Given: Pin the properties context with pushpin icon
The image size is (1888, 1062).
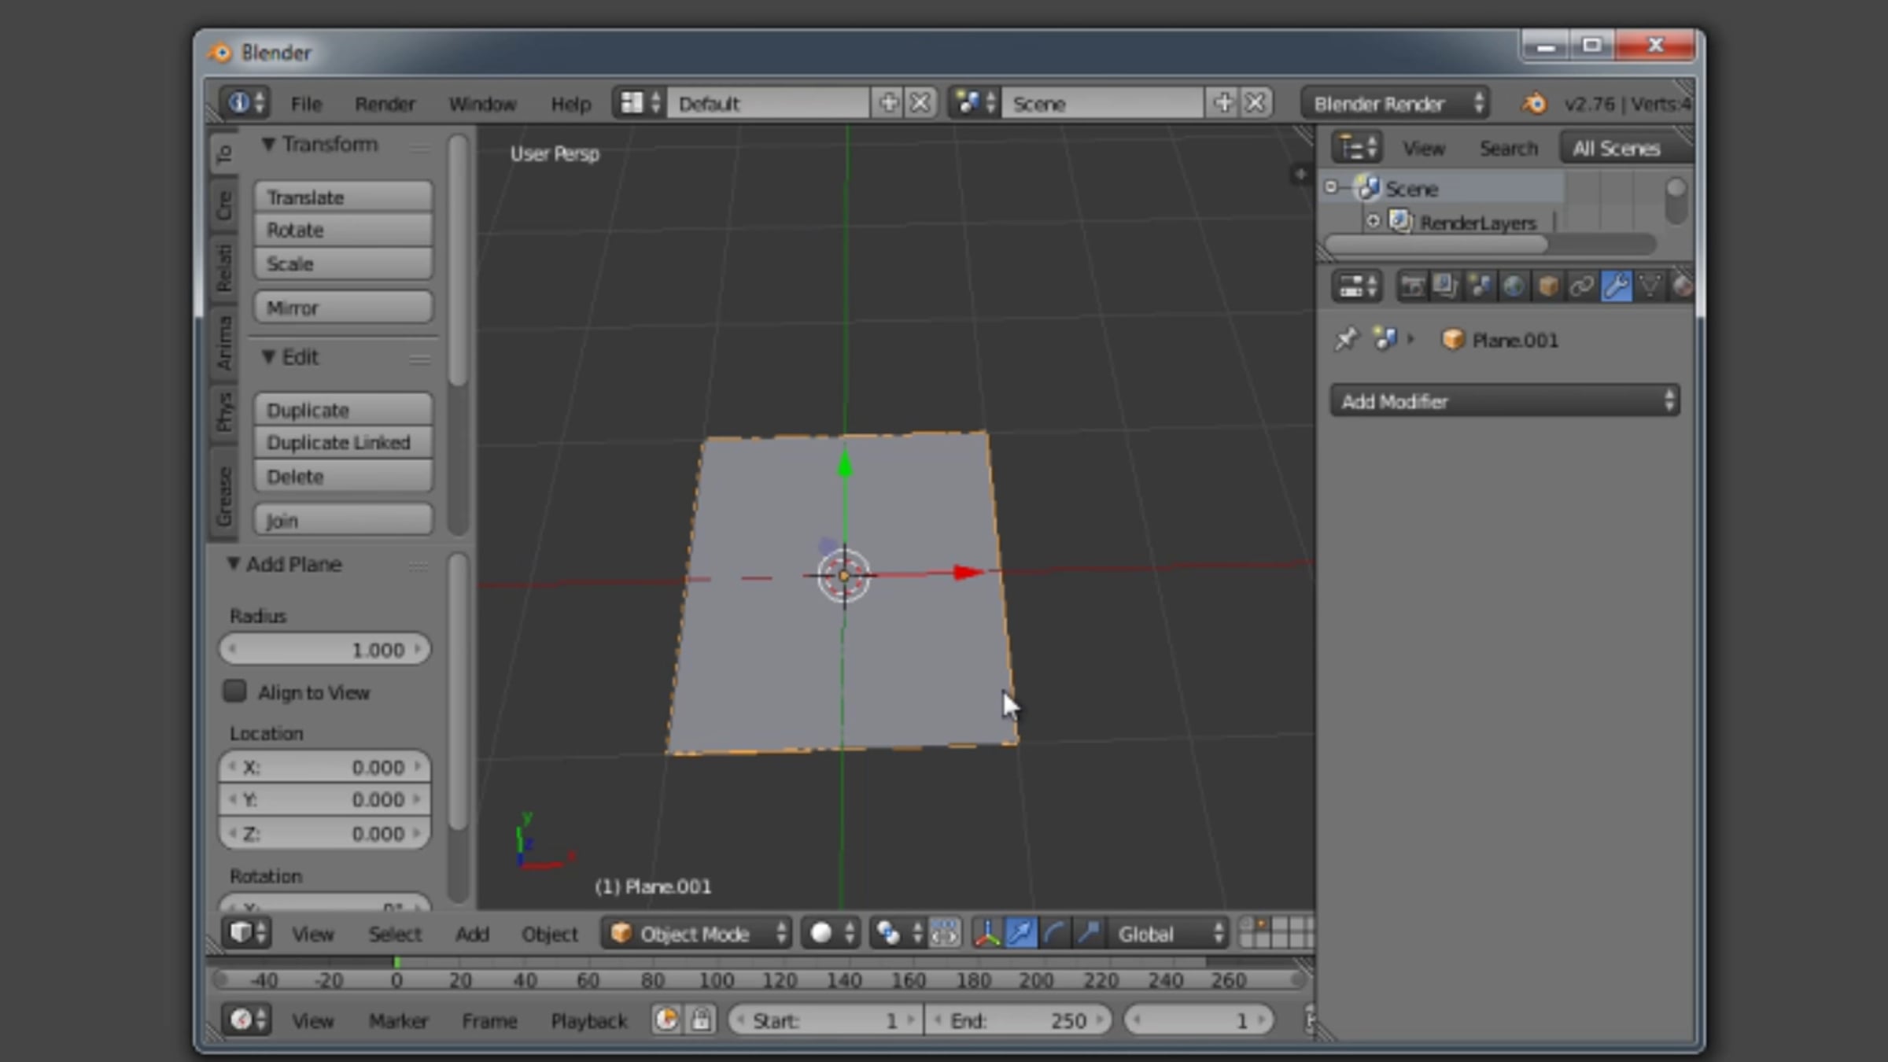Looking at the screenshot, I should pyautogui.click(x=1346, y=340).
